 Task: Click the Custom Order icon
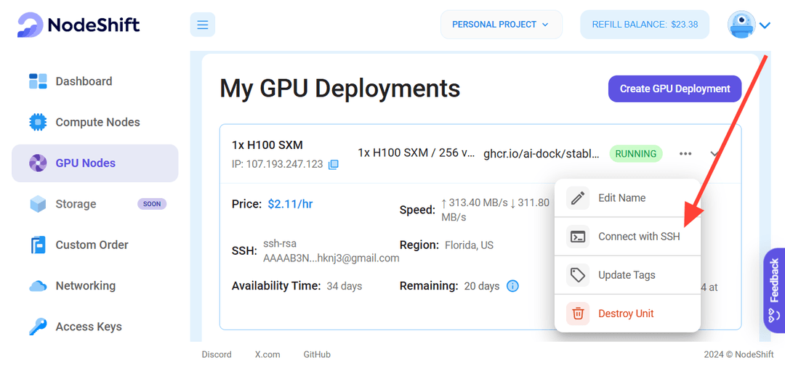[x=38, y=245]
